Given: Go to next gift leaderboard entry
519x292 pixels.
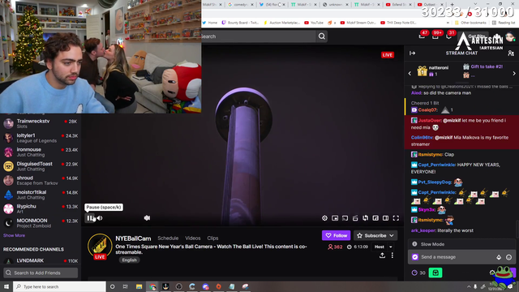Looking at the screenshot, I should [x=514, y=73].
